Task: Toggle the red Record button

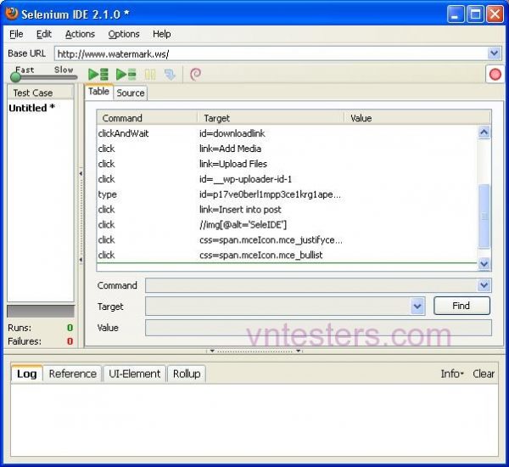Action: (495, 75)
